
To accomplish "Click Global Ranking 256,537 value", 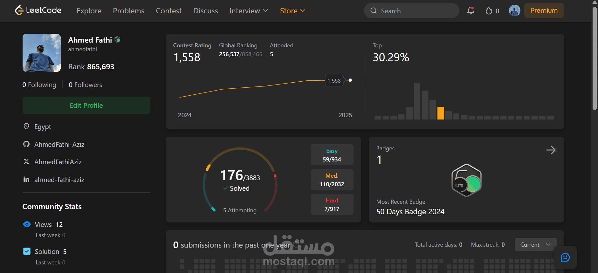I will [x=229, y=54].
